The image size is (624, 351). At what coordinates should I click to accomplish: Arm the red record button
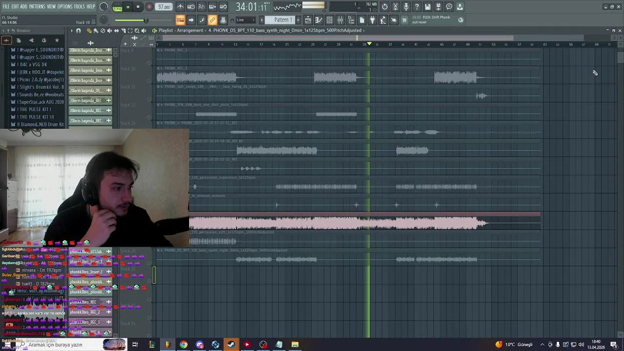(x=149, y=7)
